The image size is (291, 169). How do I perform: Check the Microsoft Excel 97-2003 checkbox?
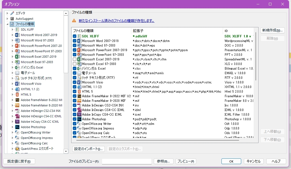(75, 64)
